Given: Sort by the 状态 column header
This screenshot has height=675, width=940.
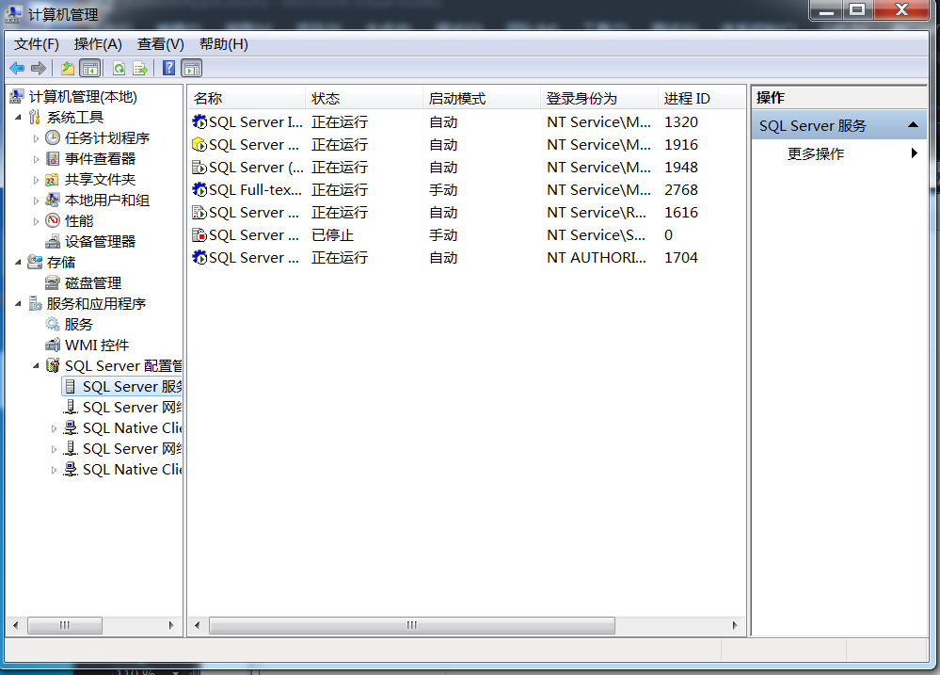Looking at the screenshot, I should (x=364, y=99).
